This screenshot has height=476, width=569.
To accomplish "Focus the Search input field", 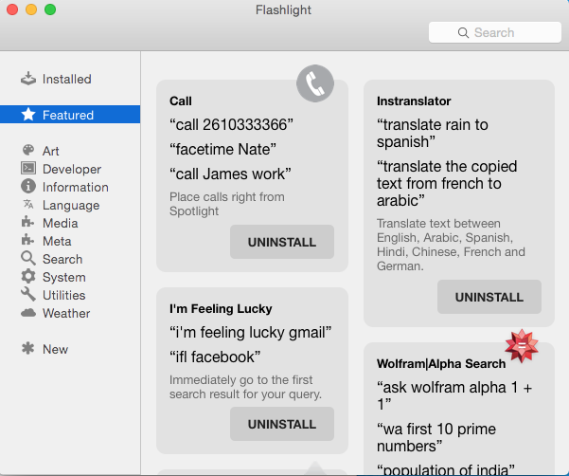I will pos(495,32).
